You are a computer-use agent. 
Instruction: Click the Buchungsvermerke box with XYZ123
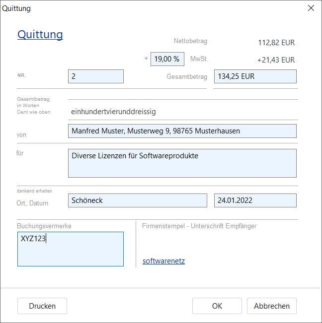pos(71,249)
